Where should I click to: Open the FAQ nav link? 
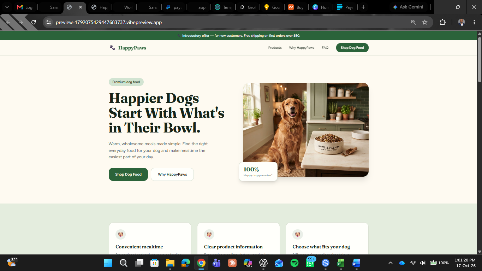point(325,48)
